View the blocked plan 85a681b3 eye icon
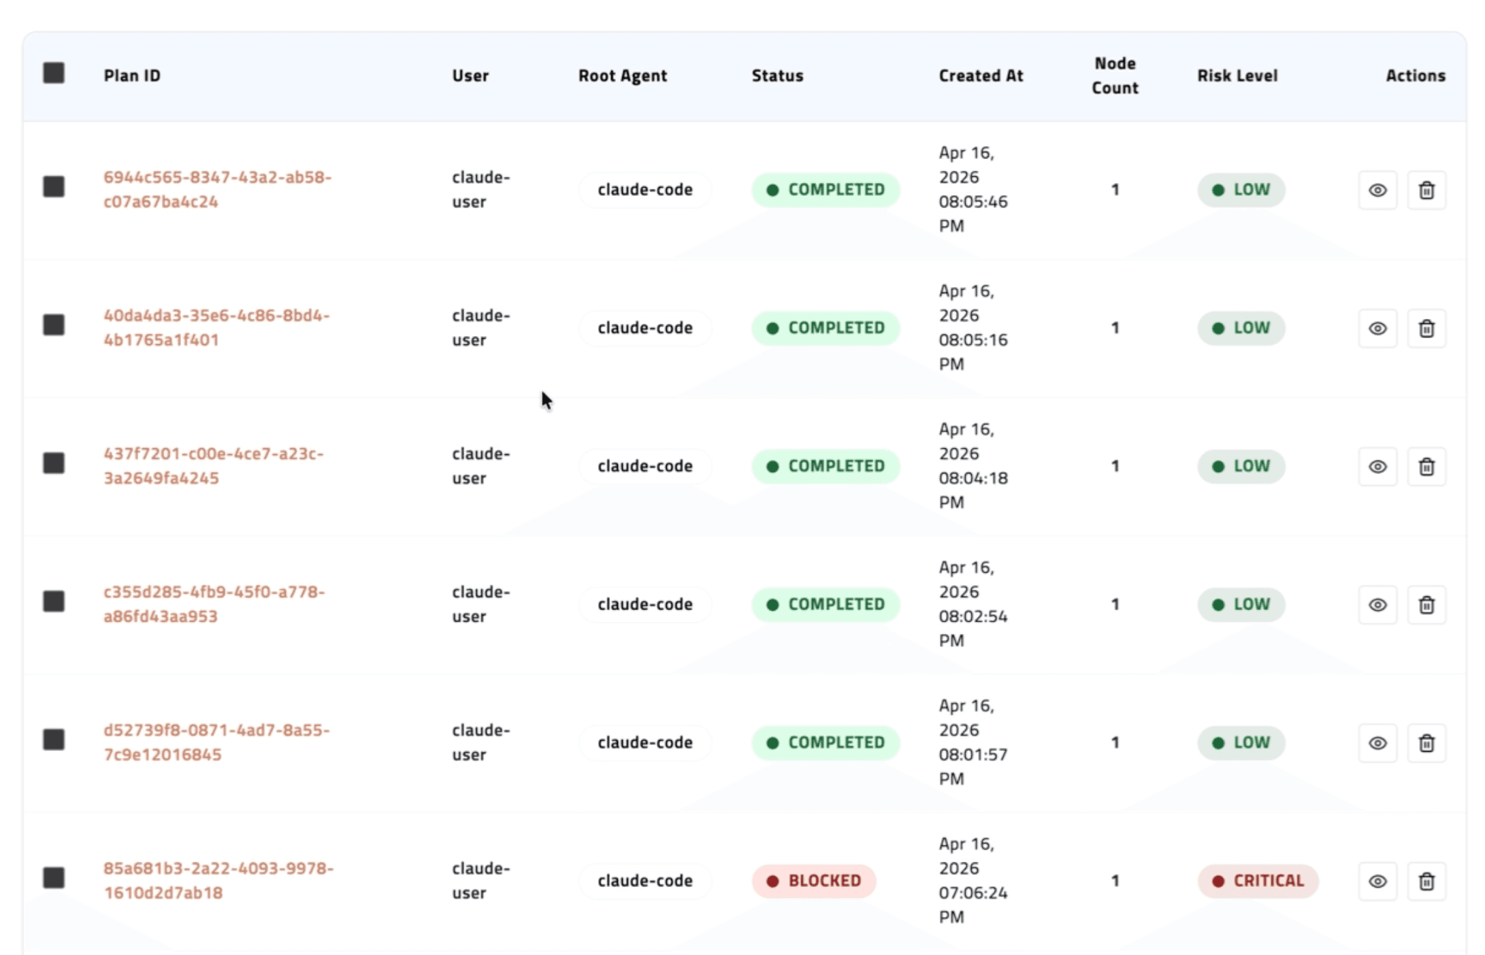This screenshot has width=1485, height=955. [x=1377, y=882]
